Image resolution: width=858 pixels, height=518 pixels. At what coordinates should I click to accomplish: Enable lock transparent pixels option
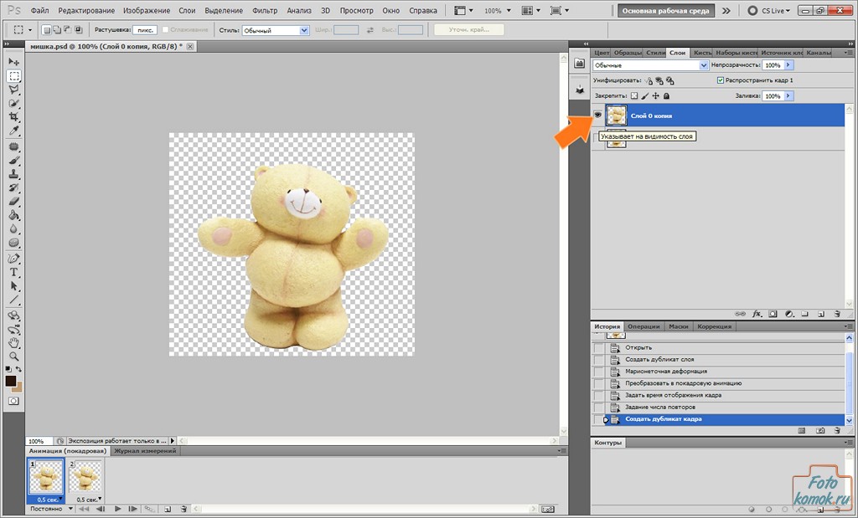634,96
